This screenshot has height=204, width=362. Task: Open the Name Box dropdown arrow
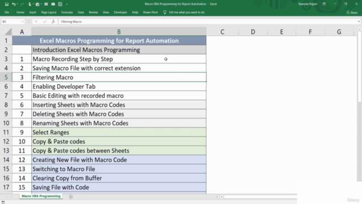click(x=23, y=22)
